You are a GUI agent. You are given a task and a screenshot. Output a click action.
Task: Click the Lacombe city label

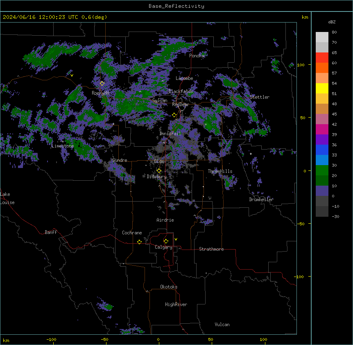[x=184, y=78]
